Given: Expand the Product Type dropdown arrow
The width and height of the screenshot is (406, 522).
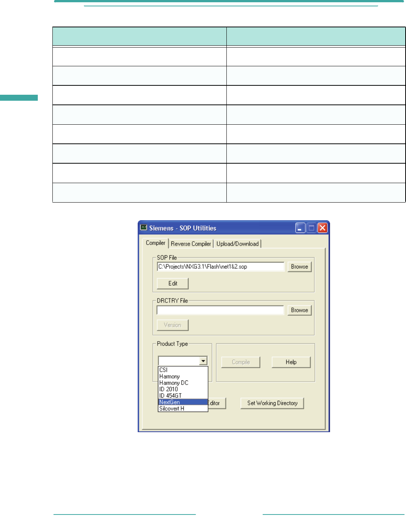Looking at the screenshot, I should click(203, 361).
